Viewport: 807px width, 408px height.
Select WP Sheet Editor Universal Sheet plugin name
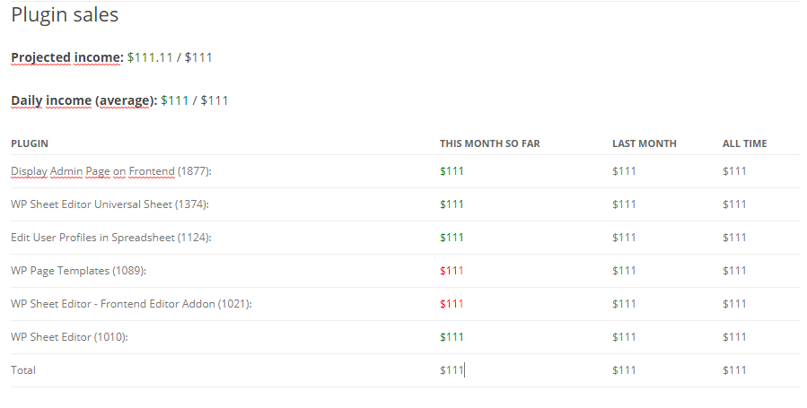110,204
